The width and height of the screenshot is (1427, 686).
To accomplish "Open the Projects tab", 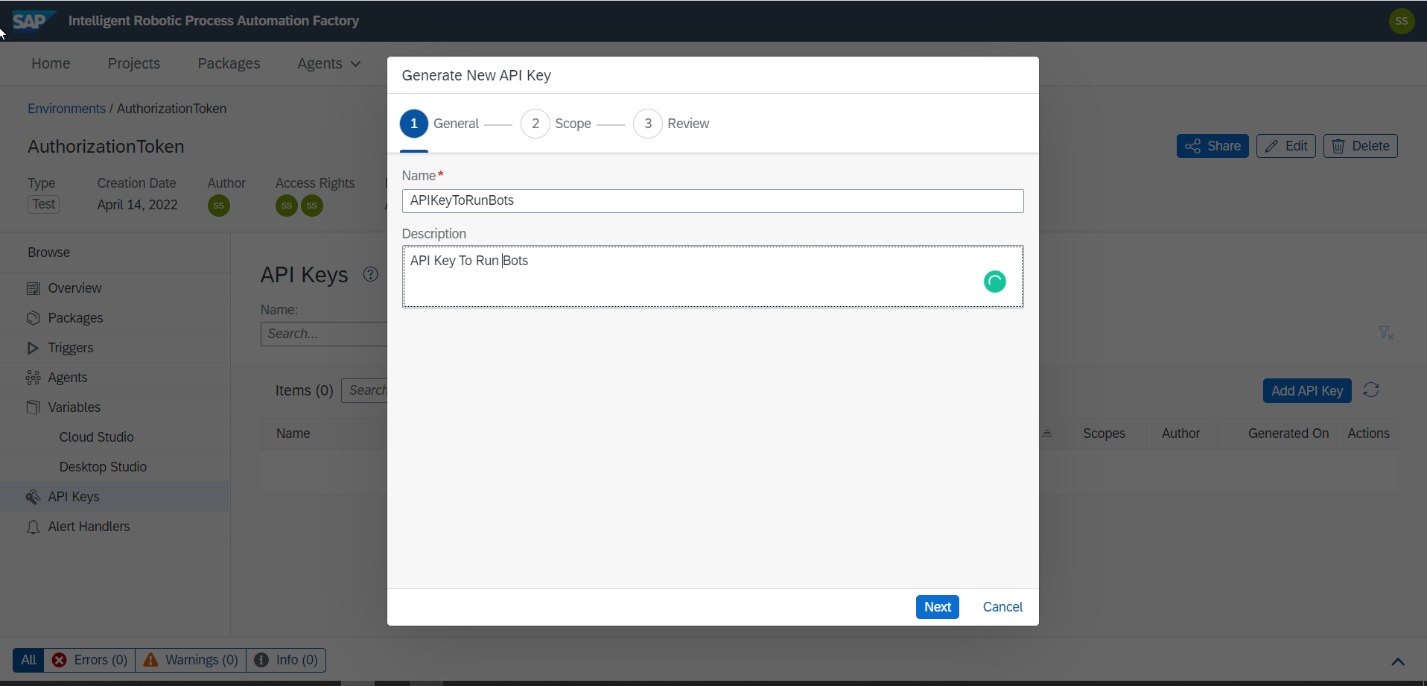I will 134,63.
